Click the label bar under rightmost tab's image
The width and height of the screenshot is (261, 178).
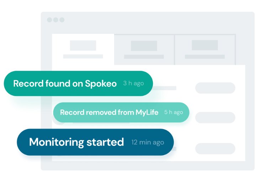[x=205, y=57]
